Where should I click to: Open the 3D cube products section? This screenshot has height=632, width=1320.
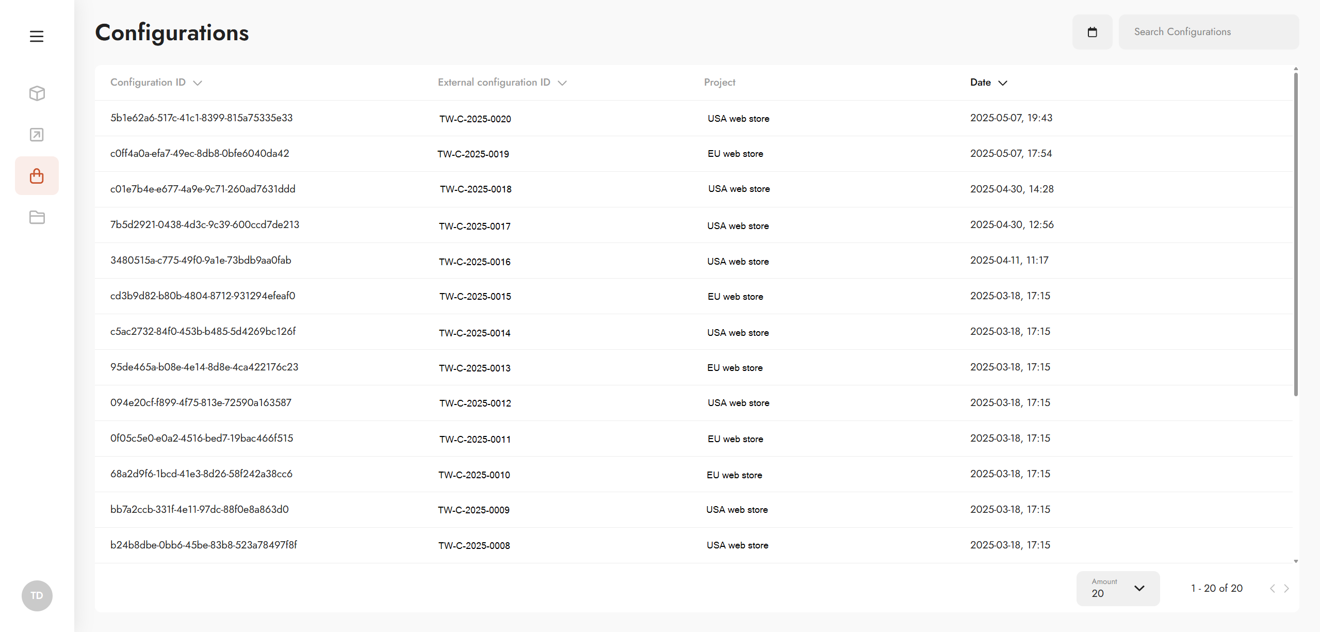[37, 93]
